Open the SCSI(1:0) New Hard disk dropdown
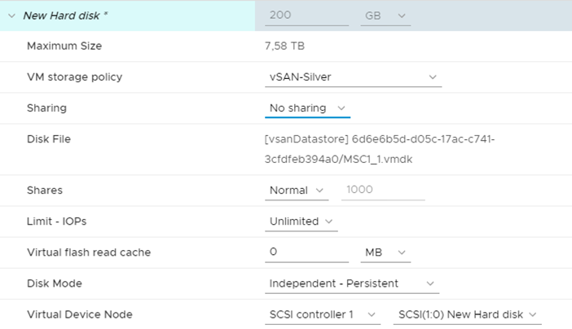This screenshot has width=572, height=329. (x=468, y=314)
